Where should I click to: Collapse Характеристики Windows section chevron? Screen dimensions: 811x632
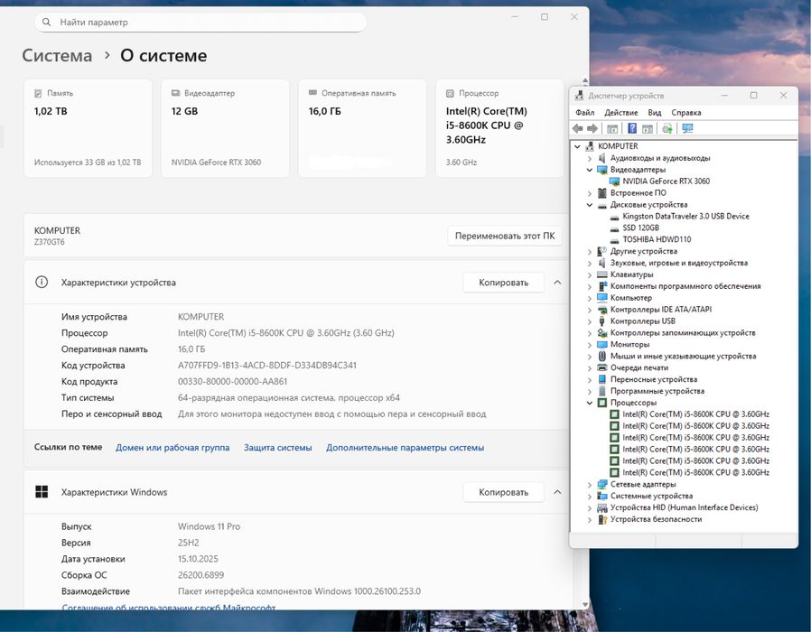point(557,492)
